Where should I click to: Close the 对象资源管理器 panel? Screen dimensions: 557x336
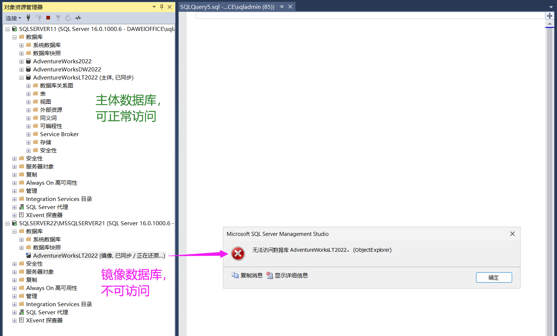(x=170, y=7)
